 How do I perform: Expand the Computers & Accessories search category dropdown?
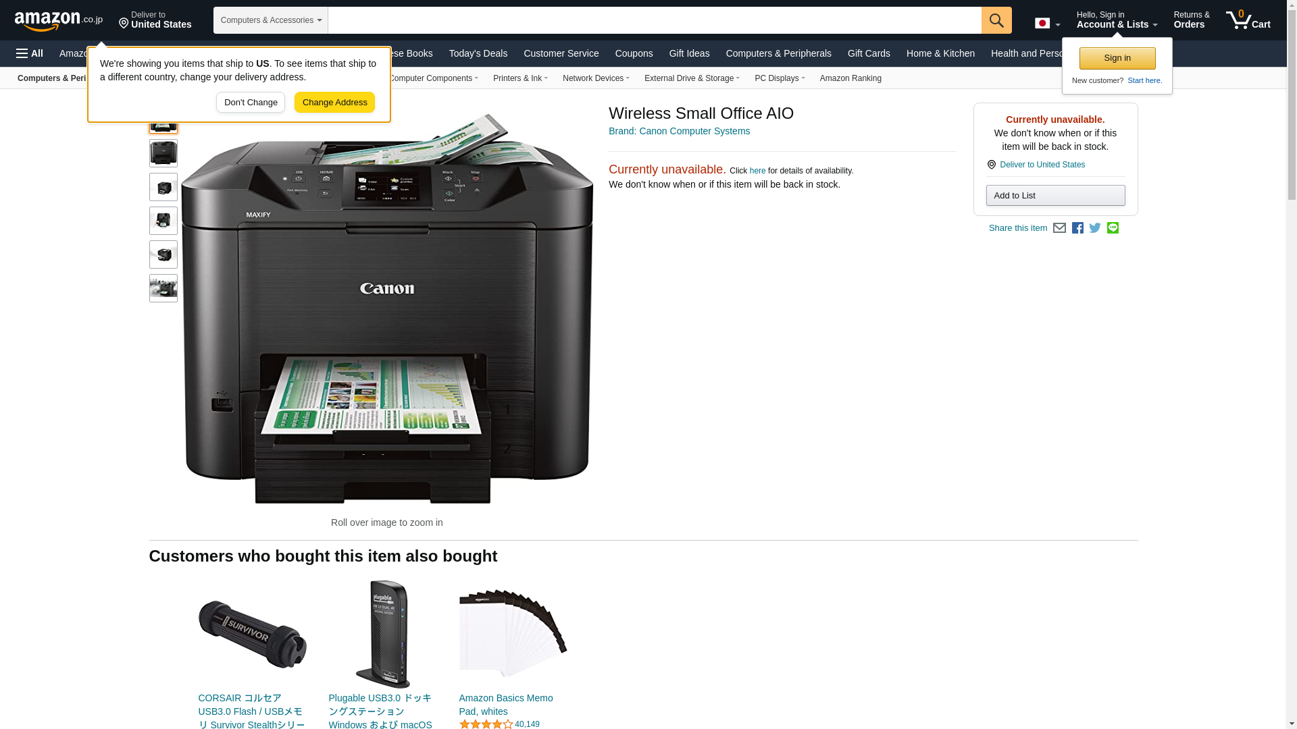(271, 20)
